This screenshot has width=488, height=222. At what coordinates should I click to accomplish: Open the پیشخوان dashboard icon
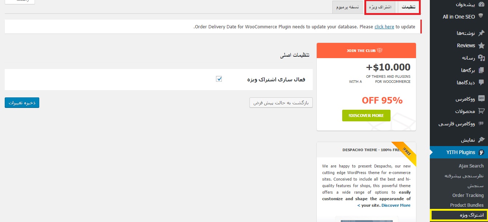pos(481,4)
